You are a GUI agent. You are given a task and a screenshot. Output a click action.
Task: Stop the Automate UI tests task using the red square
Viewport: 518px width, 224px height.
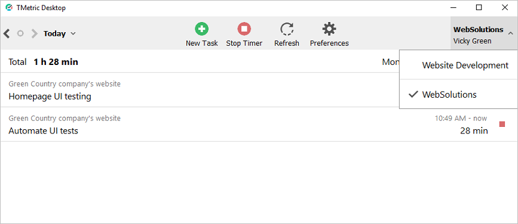pyautogui.click(x=502, y=124)
